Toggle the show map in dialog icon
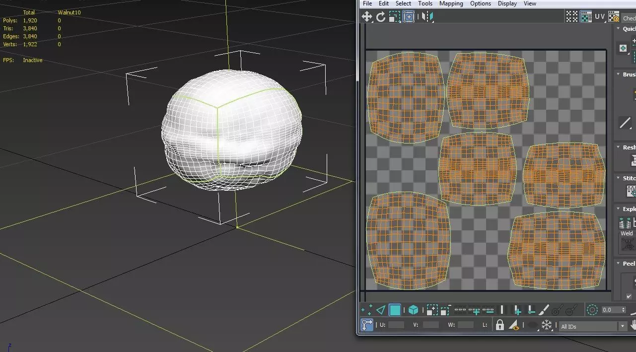Image resolution: width=636 pixels, height=352 pixels. tap(586, 17)
